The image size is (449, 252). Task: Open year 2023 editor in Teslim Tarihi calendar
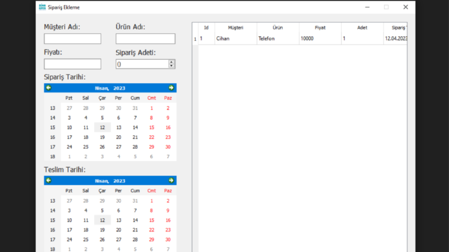tap(119, 181)
